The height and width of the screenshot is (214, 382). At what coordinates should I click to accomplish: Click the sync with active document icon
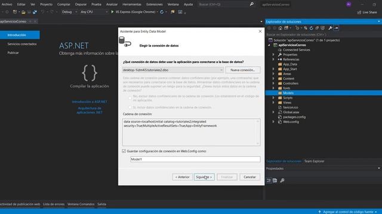click(306, 28)
